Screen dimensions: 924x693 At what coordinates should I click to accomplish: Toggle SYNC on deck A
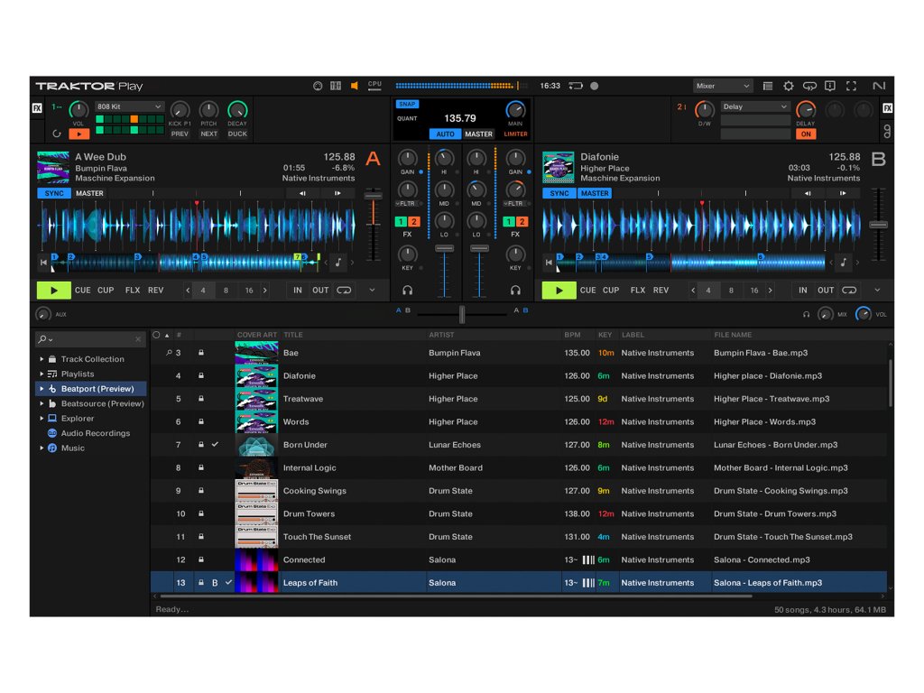54,193
